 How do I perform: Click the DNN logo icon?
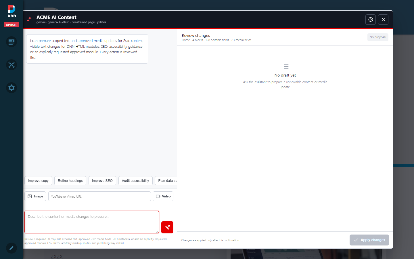(x=11, y=11)
